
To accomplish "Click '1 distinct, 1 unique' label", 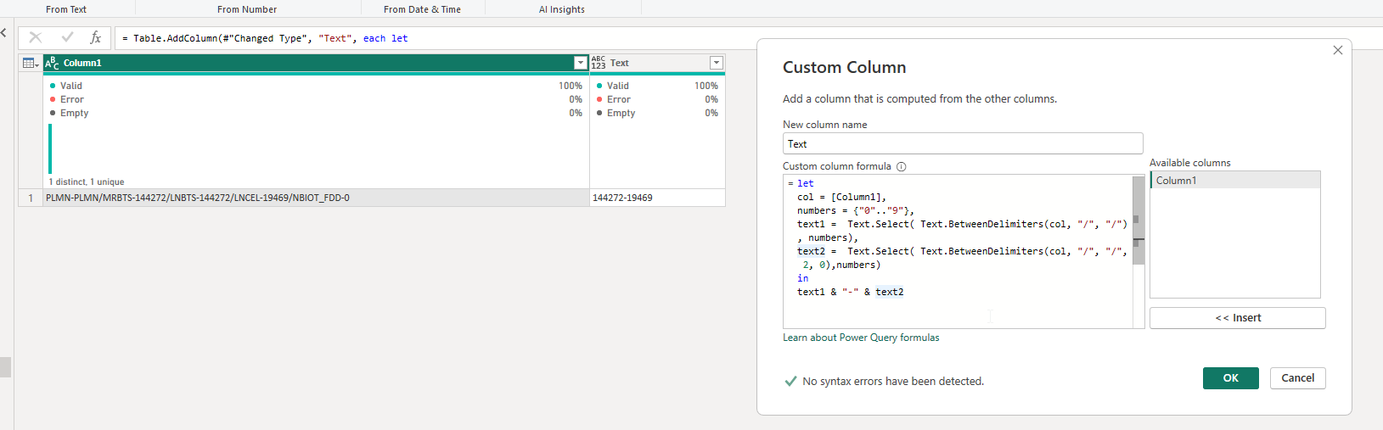I will [87, 182].
